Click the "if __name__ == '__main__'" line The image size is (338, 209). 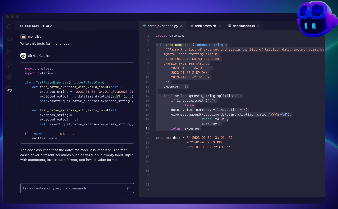[49, 133]
